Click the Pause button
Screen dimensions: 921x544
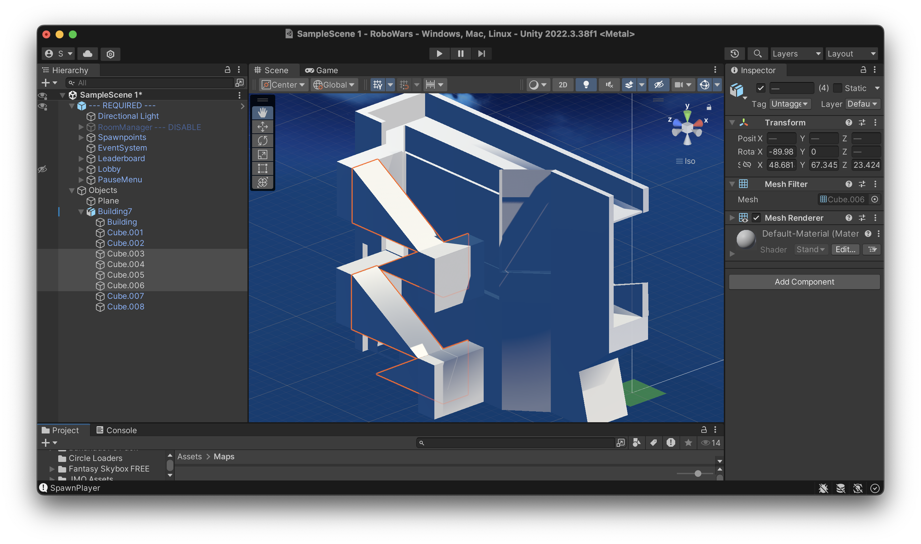pyautogui.click(x=460, y=54)
